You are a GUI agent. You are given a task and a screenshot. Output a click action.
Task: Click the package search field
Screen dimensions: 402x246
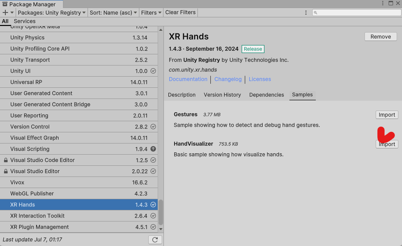click(356, 12)
